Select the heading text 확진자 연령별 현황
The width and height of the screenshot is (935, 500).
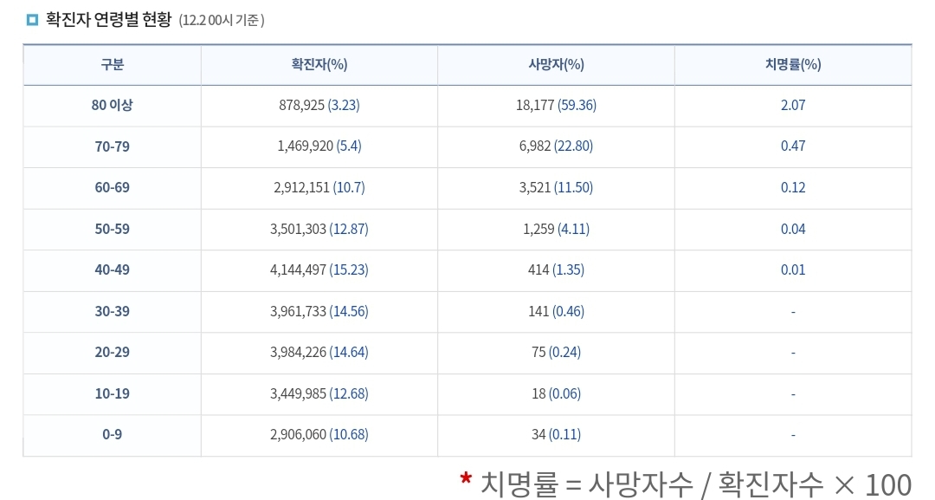coord(108,20)
